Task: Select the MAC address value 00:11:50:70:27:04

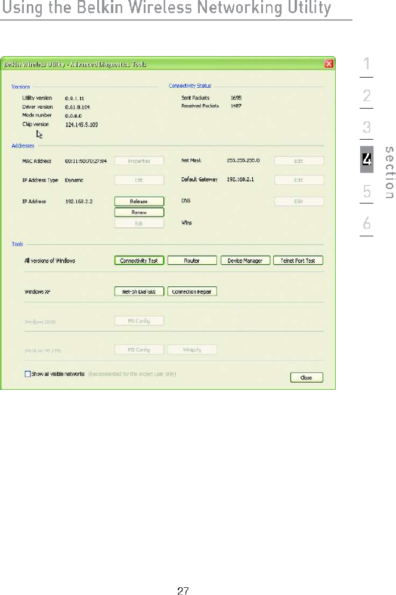Action: pos(86,161)
